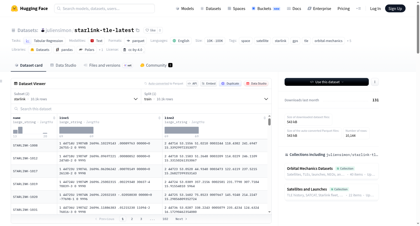Image resolution: width=420 pixels, height=226 pixels.
Task: Click the parquet format tag
Action: pyautogui.click(x=135, y=41)
